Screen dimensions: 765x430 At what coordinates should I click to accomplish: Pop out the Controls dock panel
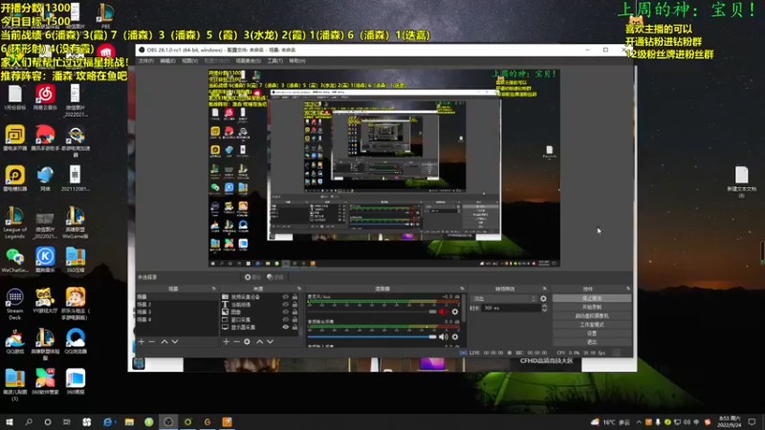pos(628,289)
